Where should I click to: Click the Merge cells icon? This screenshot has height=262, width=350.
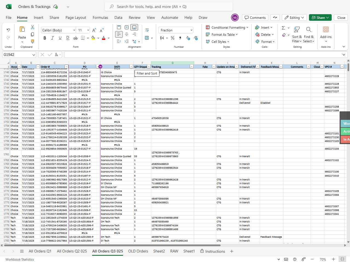[147, 38]
